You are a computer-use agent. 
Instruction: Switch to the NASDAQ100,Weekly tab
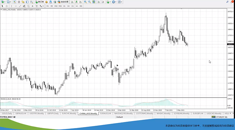(x=124, y=114)
